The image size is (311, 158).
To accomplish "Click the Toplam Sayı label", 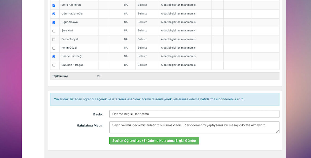I will [x=60, y=76].
